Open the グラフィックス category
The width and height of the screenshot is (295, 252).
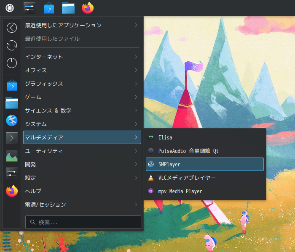[82, 84]
